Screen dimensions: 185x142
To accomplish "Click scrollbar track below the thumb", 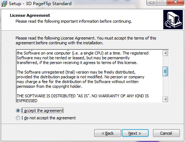I will click(166, 86).
